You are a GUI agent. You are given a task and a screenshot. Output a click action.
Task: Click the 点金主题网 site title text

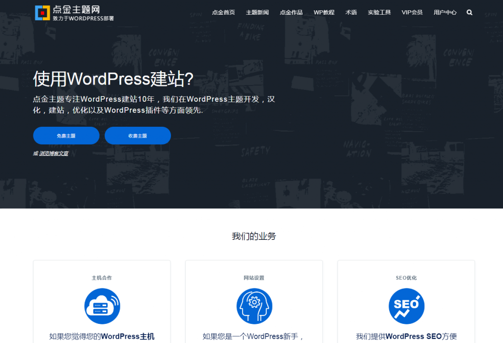(76, 10)
